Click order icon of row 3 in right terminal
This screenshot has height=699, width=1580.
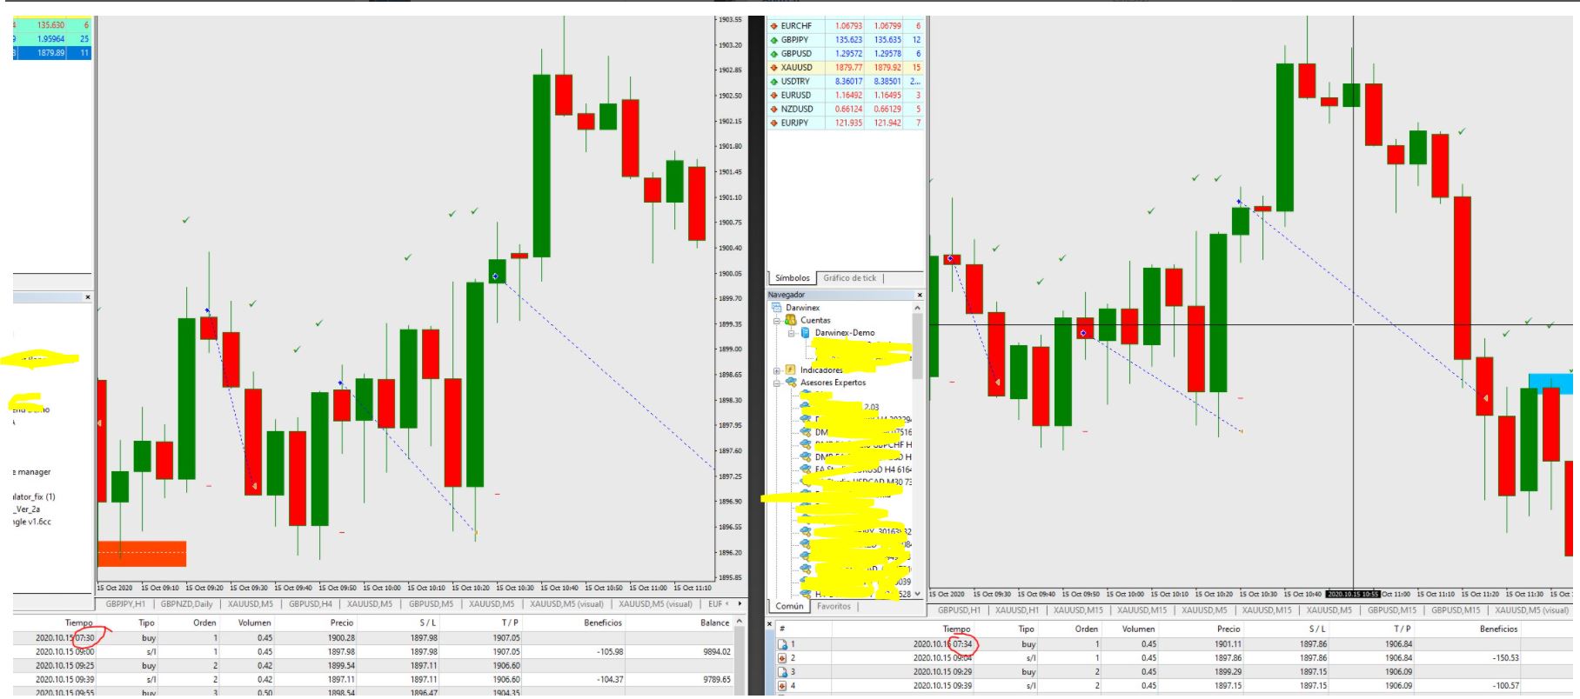click(x=782, y=672)
